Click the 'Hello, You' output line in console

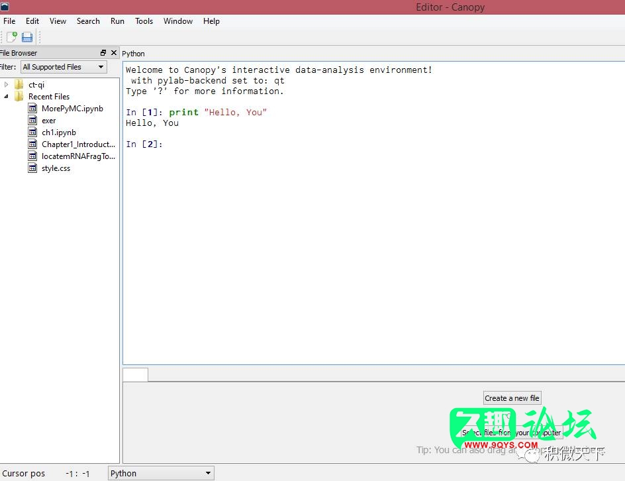pyautogui.click(x=152, y=123)
